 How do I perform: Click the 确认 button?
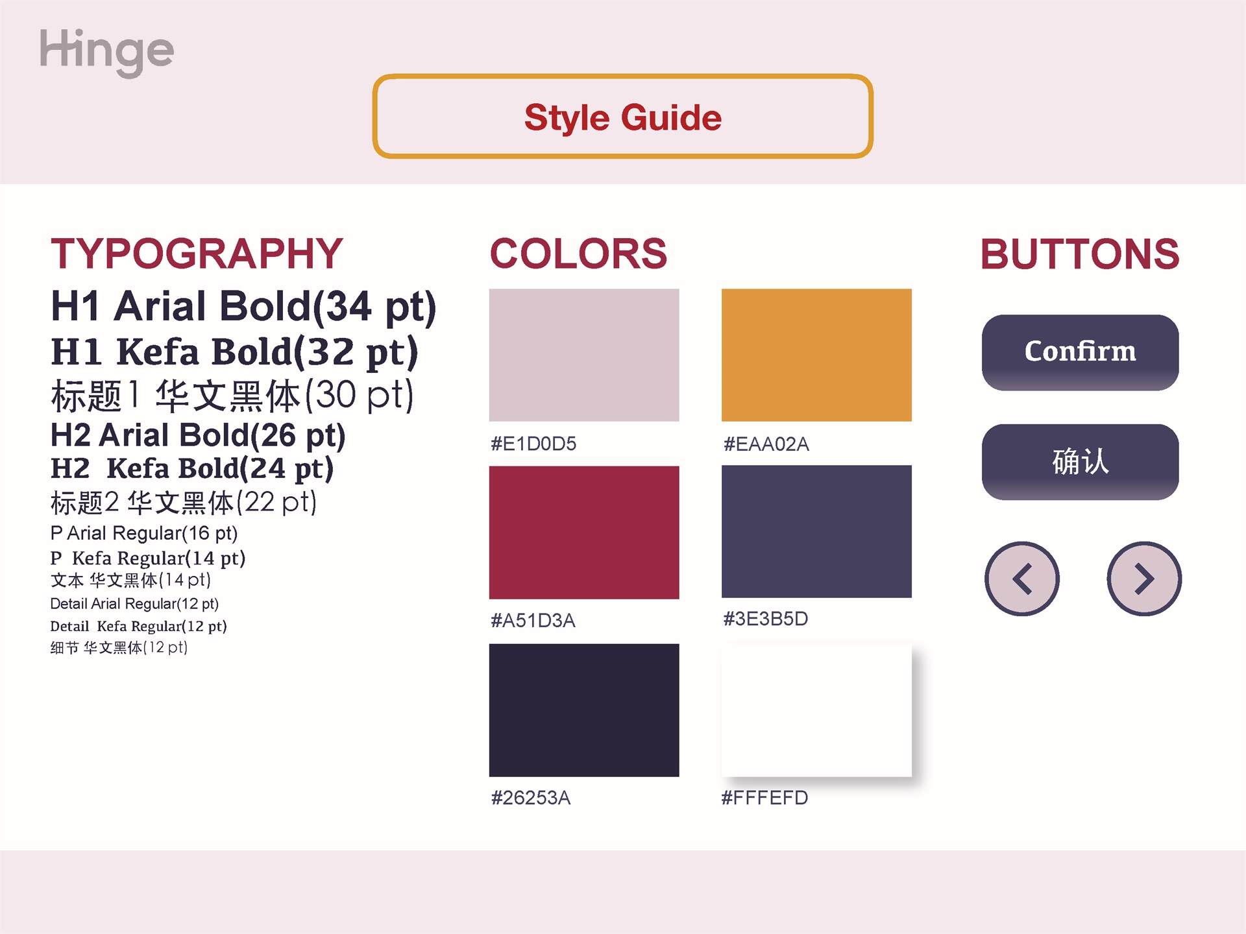[1080, 462]
